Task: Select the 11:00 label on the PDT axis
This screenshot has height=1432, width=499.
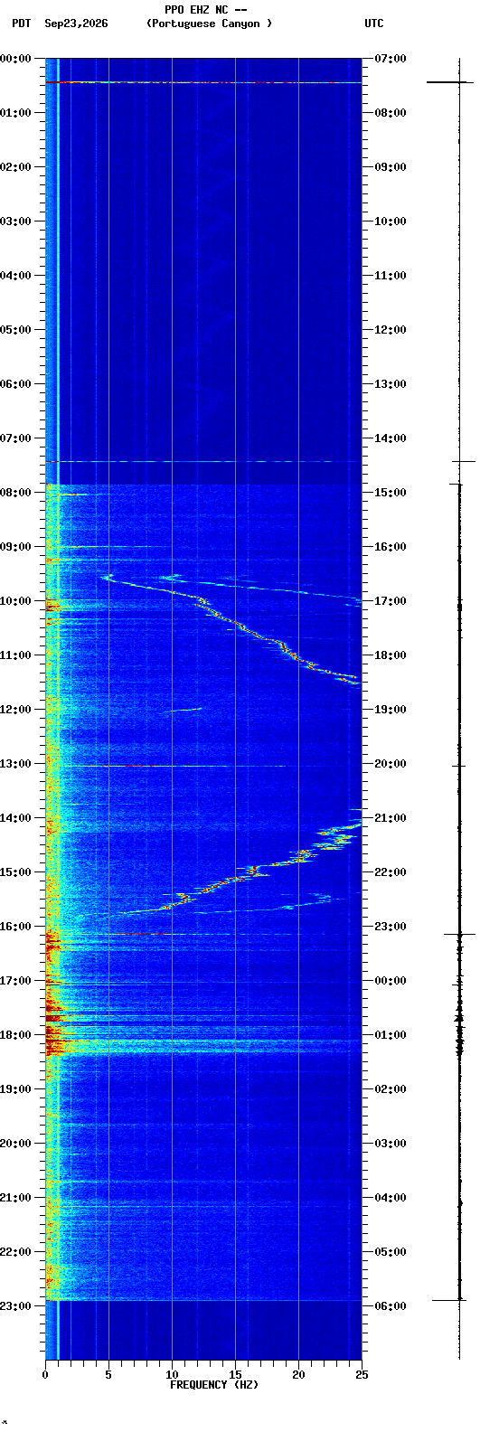Action: tap(16, 655)
